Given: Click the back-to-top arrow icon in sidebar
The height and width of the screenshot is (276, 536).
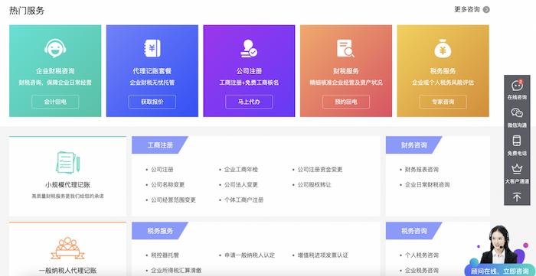Looking at the screenshot, I should pos(517,196).
